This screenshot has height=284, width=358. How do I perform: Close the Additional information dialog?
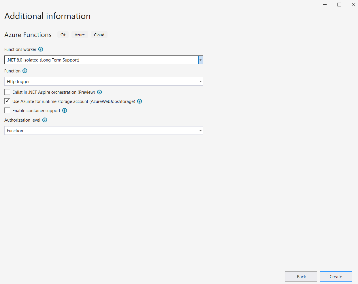click(353, 5)
